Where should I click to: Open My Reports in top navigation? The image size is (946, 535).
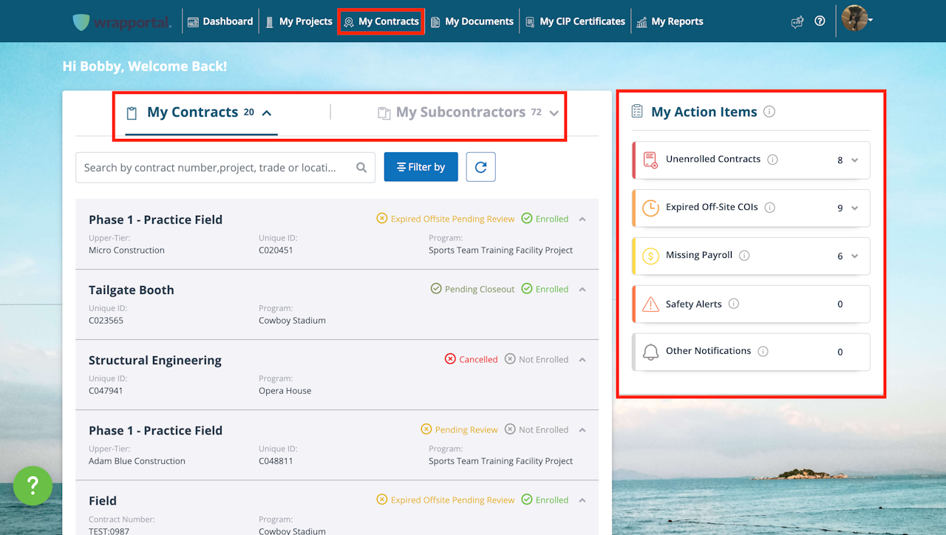[x=670, y=21]
